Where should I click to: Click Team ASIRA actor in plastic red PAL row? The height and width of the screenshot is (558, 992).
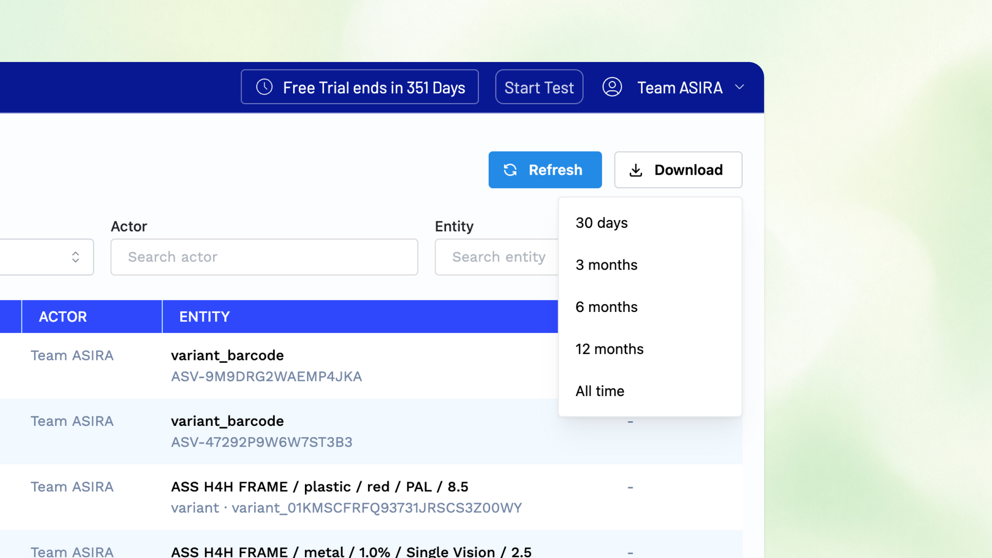pyautogui.click(x=72, y=487)
